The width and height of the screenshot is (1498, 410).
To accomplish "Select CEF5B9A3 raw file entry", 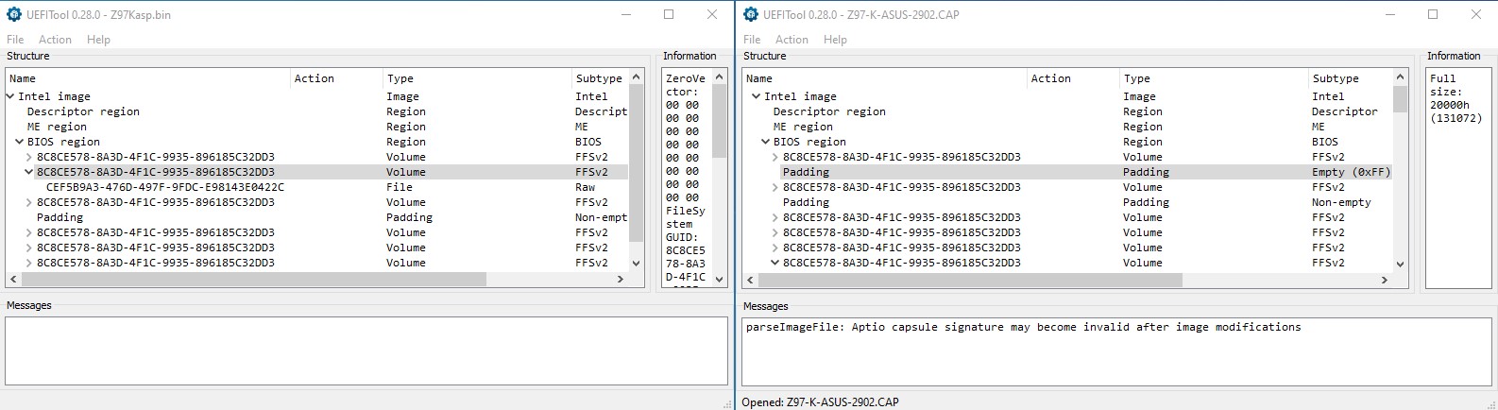I will pyautogui.click(x=164, y=187).
